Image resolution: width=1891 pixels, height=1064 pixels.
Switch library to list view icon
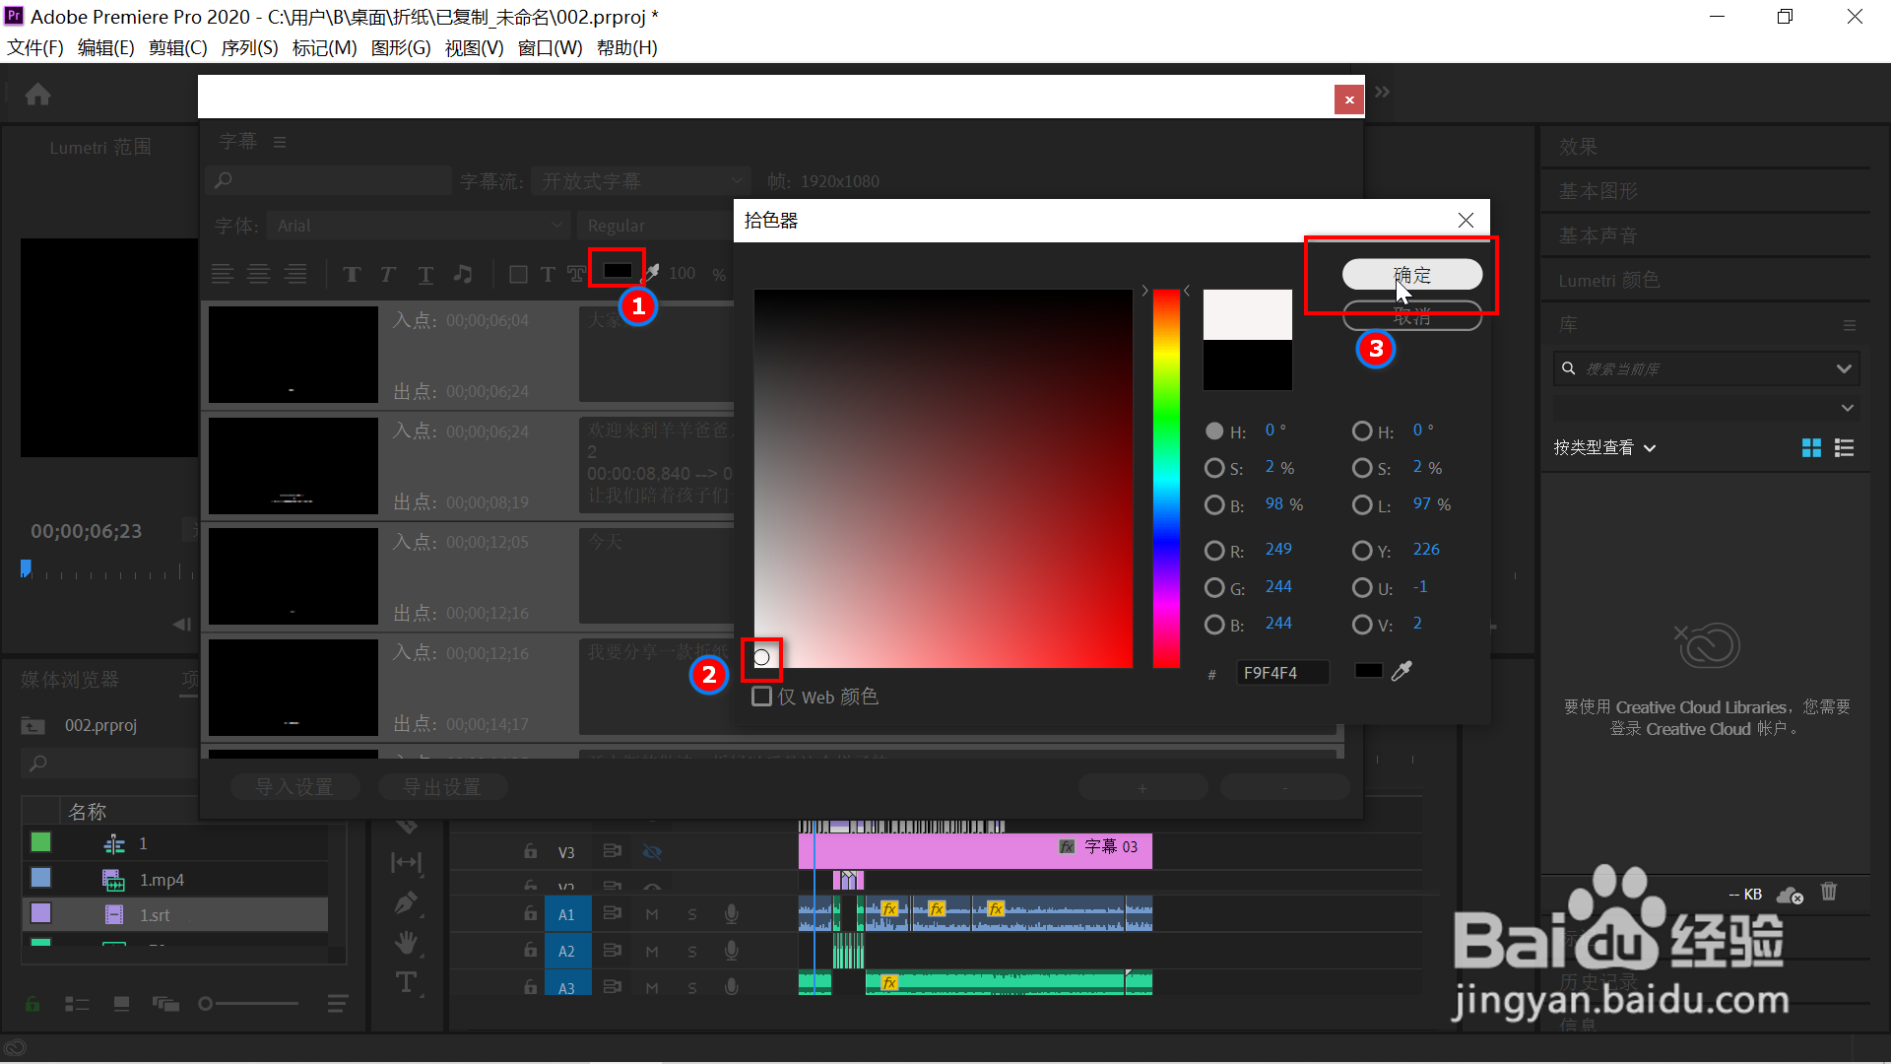(x=1845, y=448)
